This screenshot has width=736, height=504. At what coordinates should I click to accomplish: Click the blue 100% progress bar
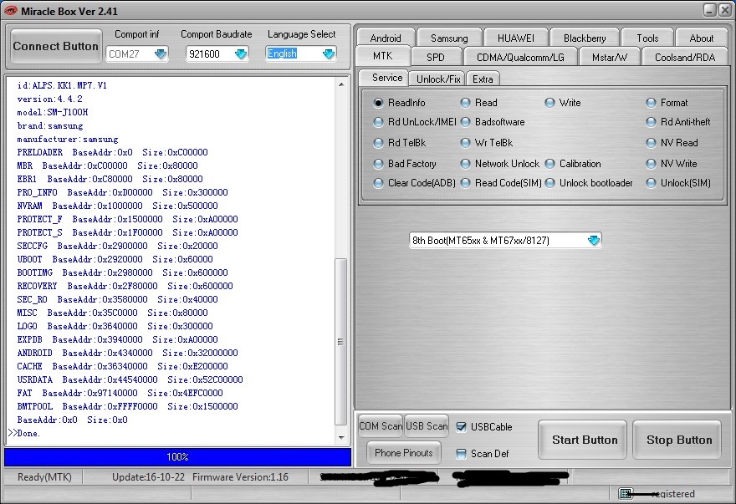tap(177, 456)
